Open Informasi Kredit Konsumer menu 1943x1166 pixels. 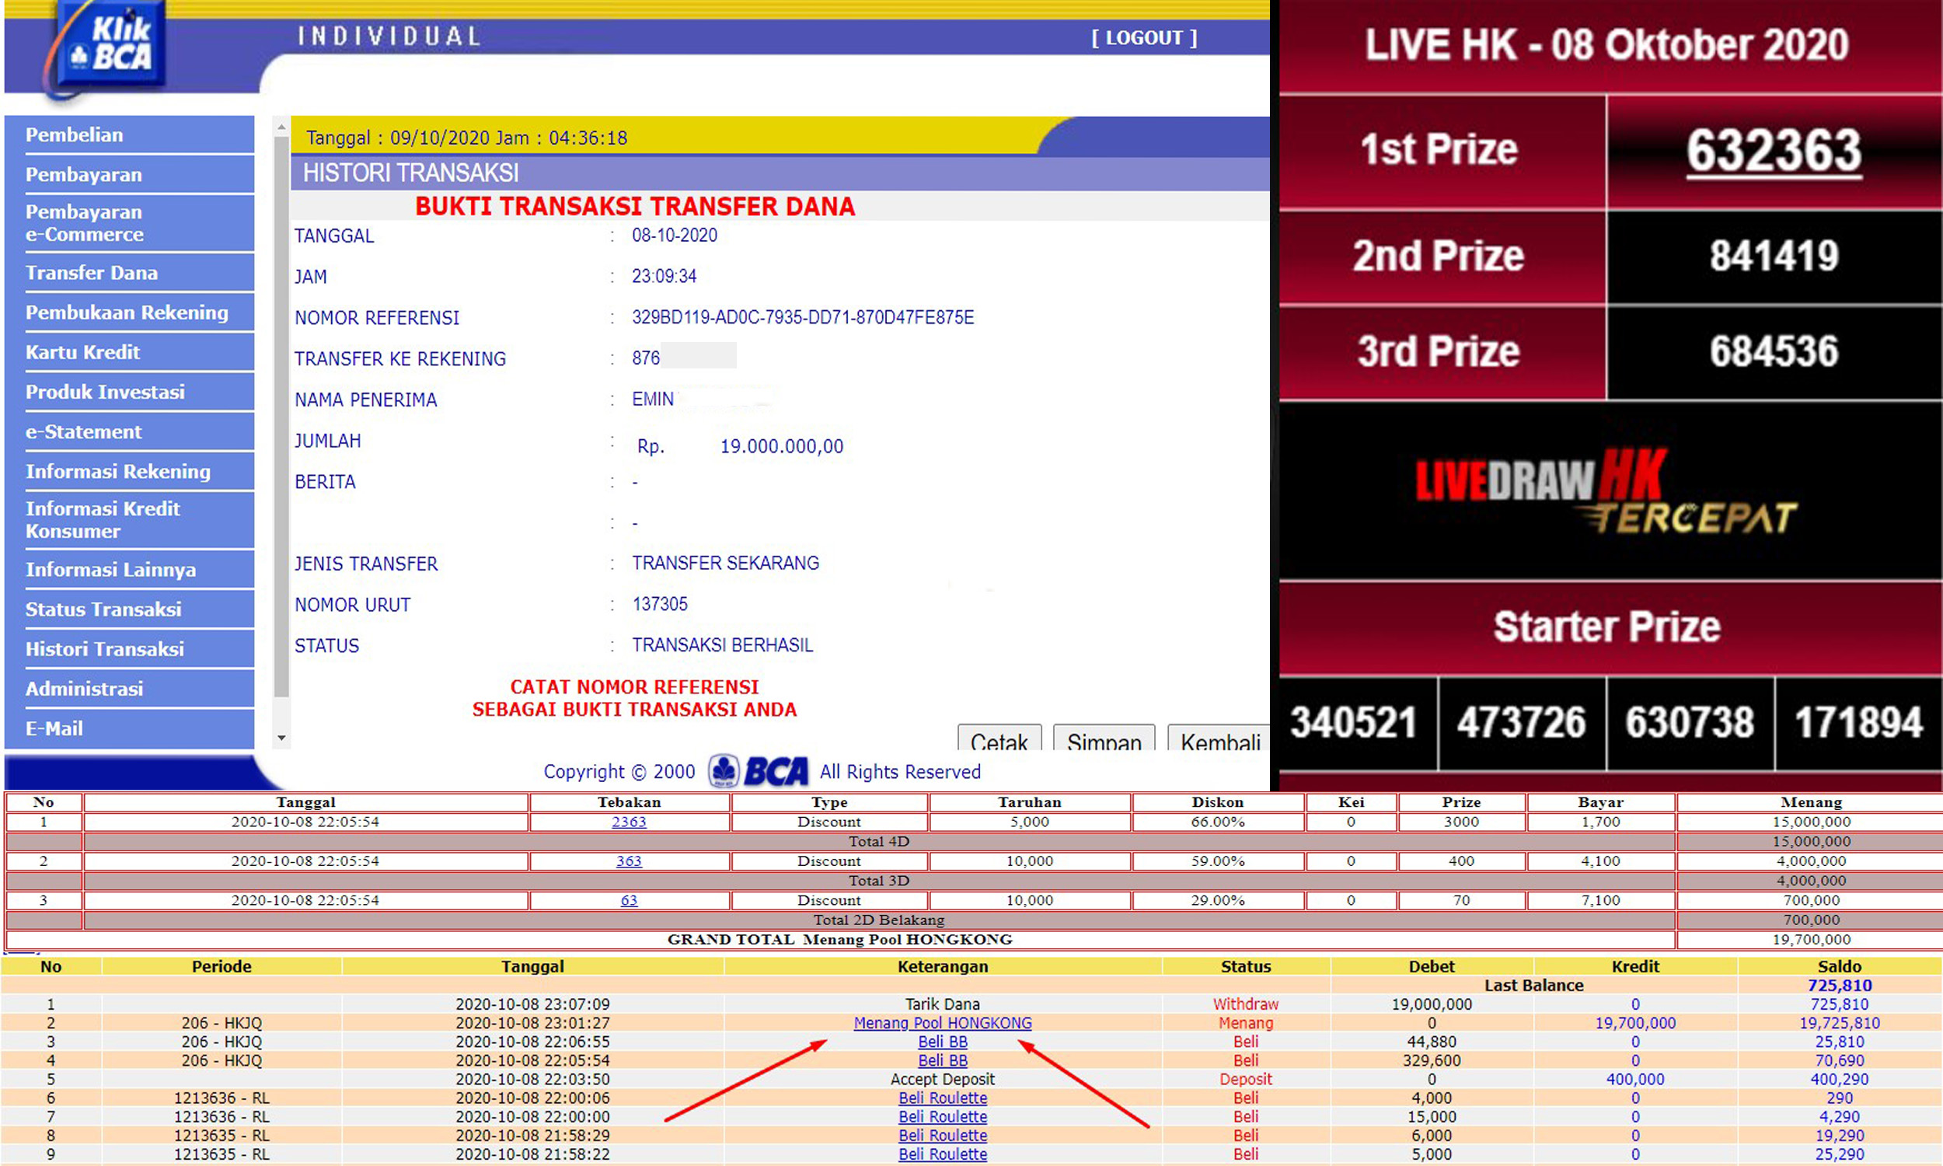point(130,520)
